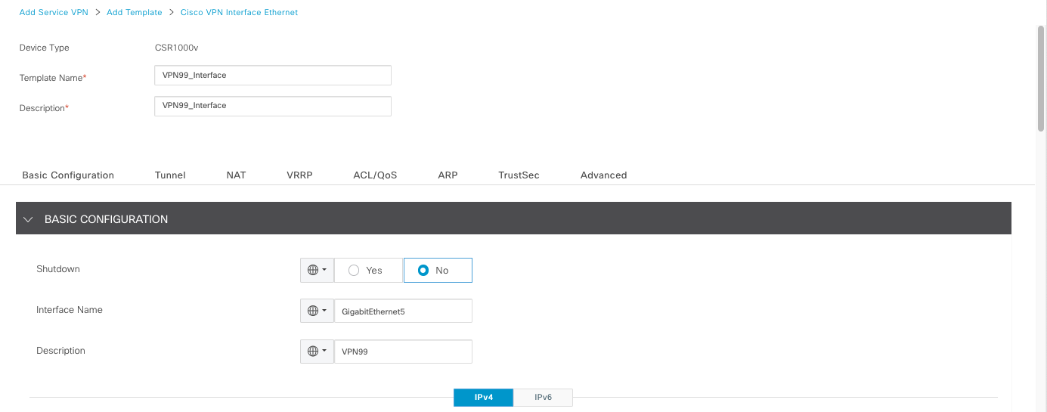Collapse the Basic Configuration section chevron
1047x412 pixels.
[x=29, y=219]
